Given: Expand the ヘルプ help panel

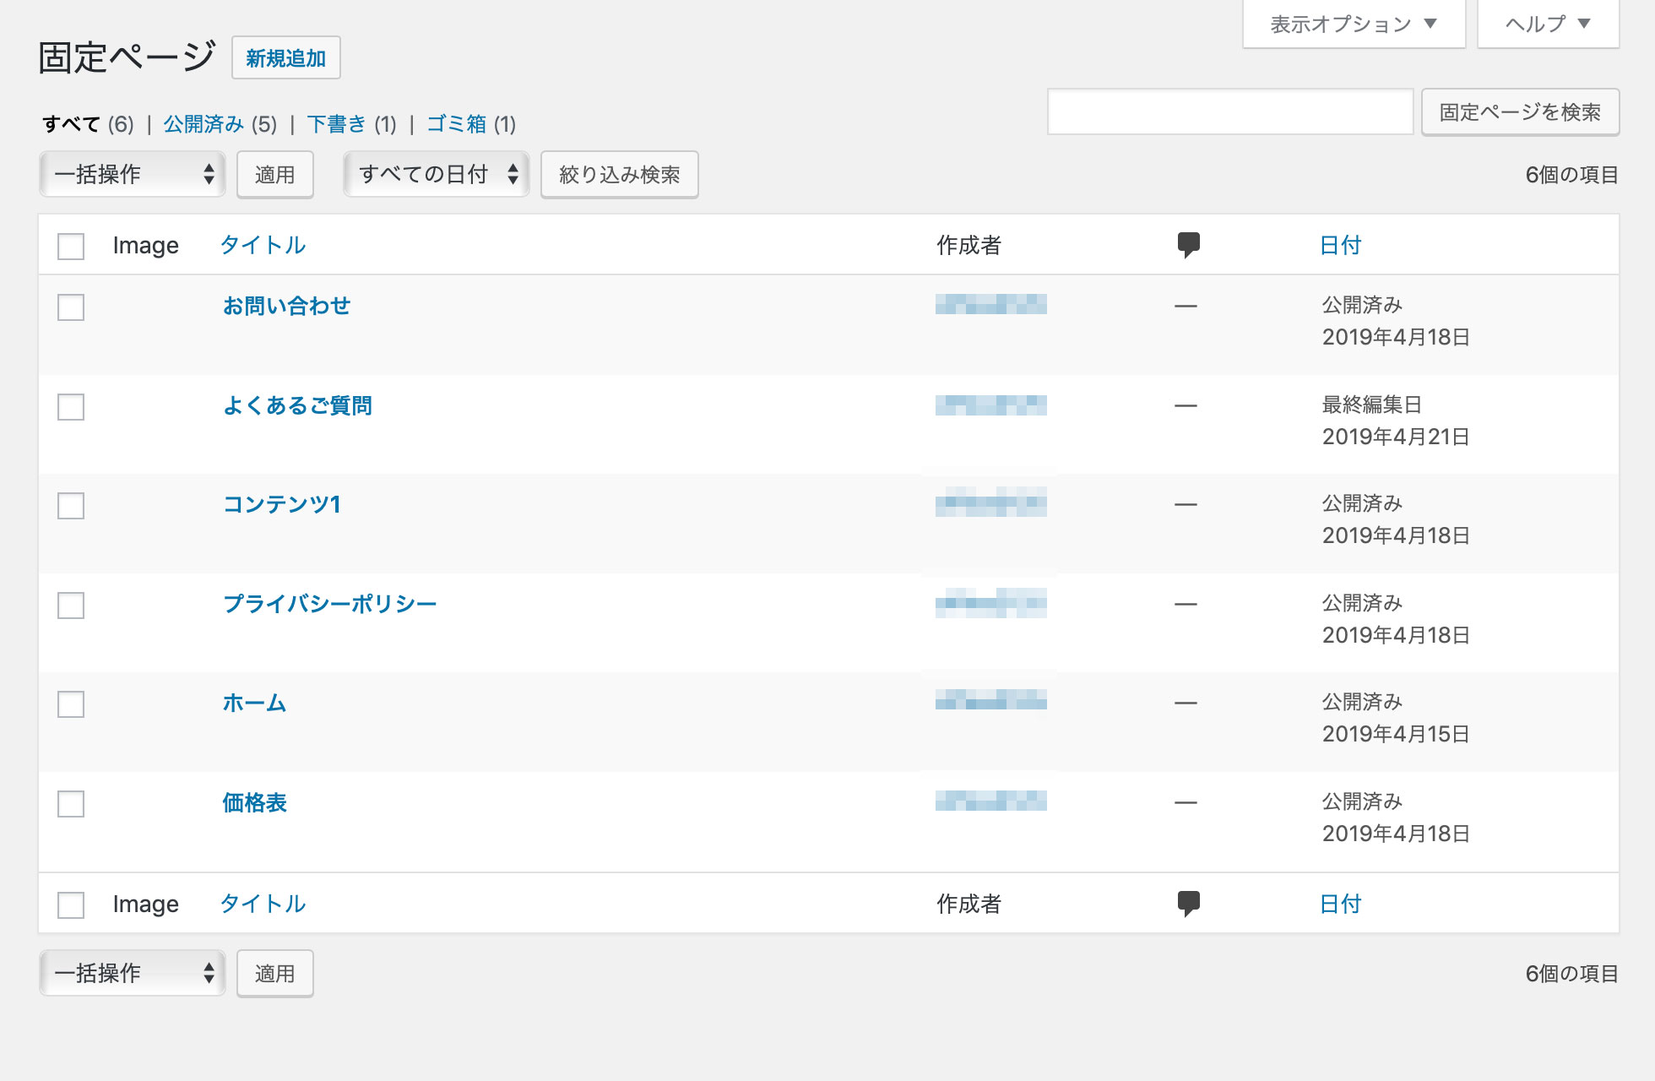Looking at the screenshot, I should coord(1547,24).
